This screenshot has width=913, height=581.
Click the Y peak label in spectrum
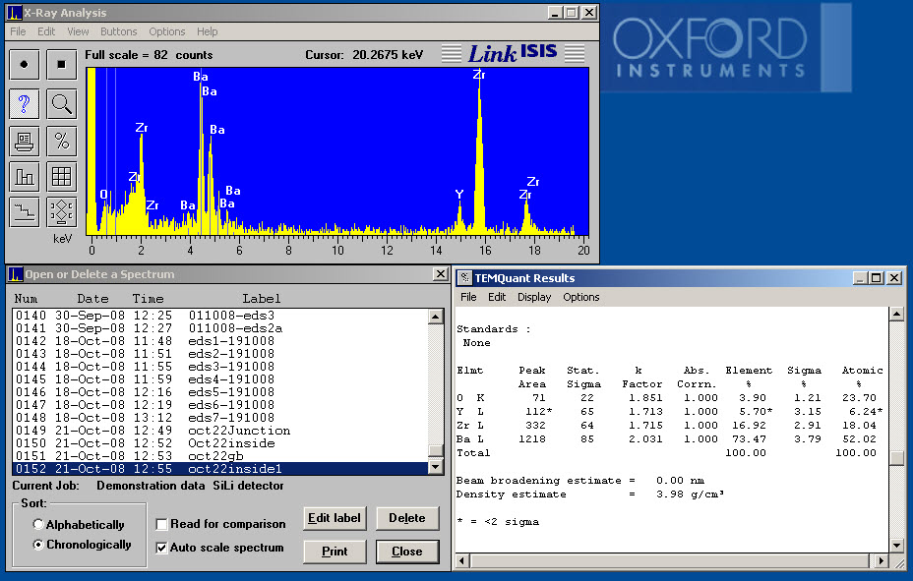459,195
